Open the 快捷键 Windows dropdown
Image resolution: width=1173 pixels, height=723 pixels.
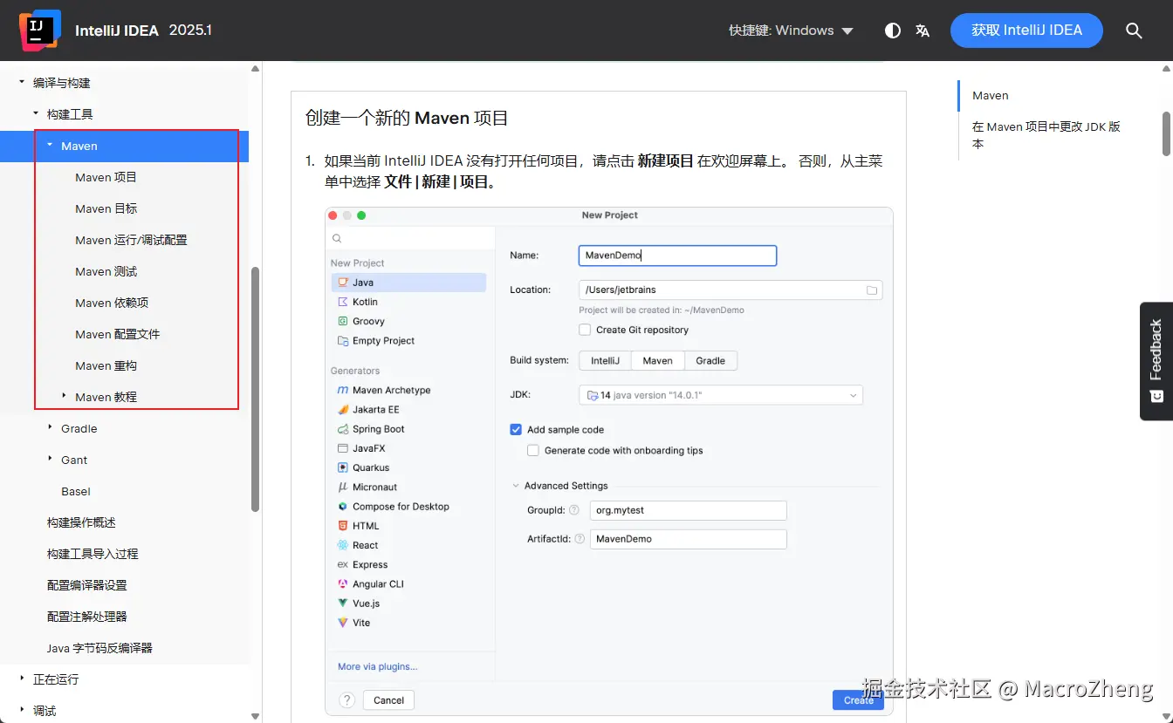tap(792, 31)
